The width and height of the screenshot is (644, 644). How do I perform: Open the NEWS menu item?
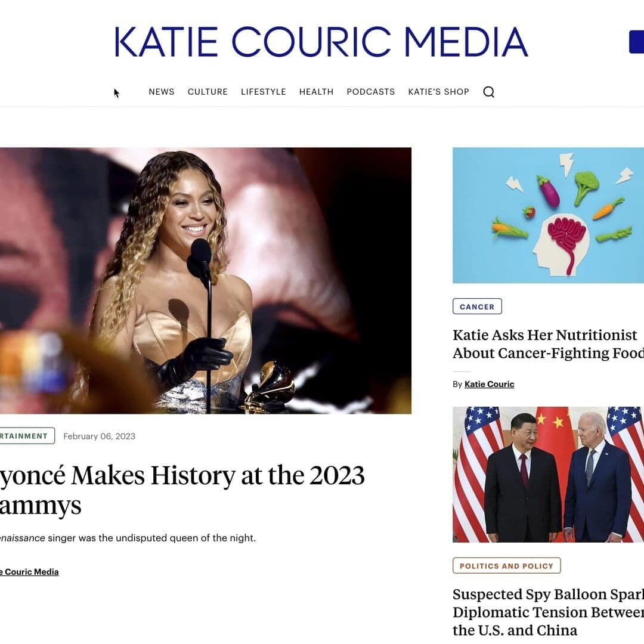(161, 92)
